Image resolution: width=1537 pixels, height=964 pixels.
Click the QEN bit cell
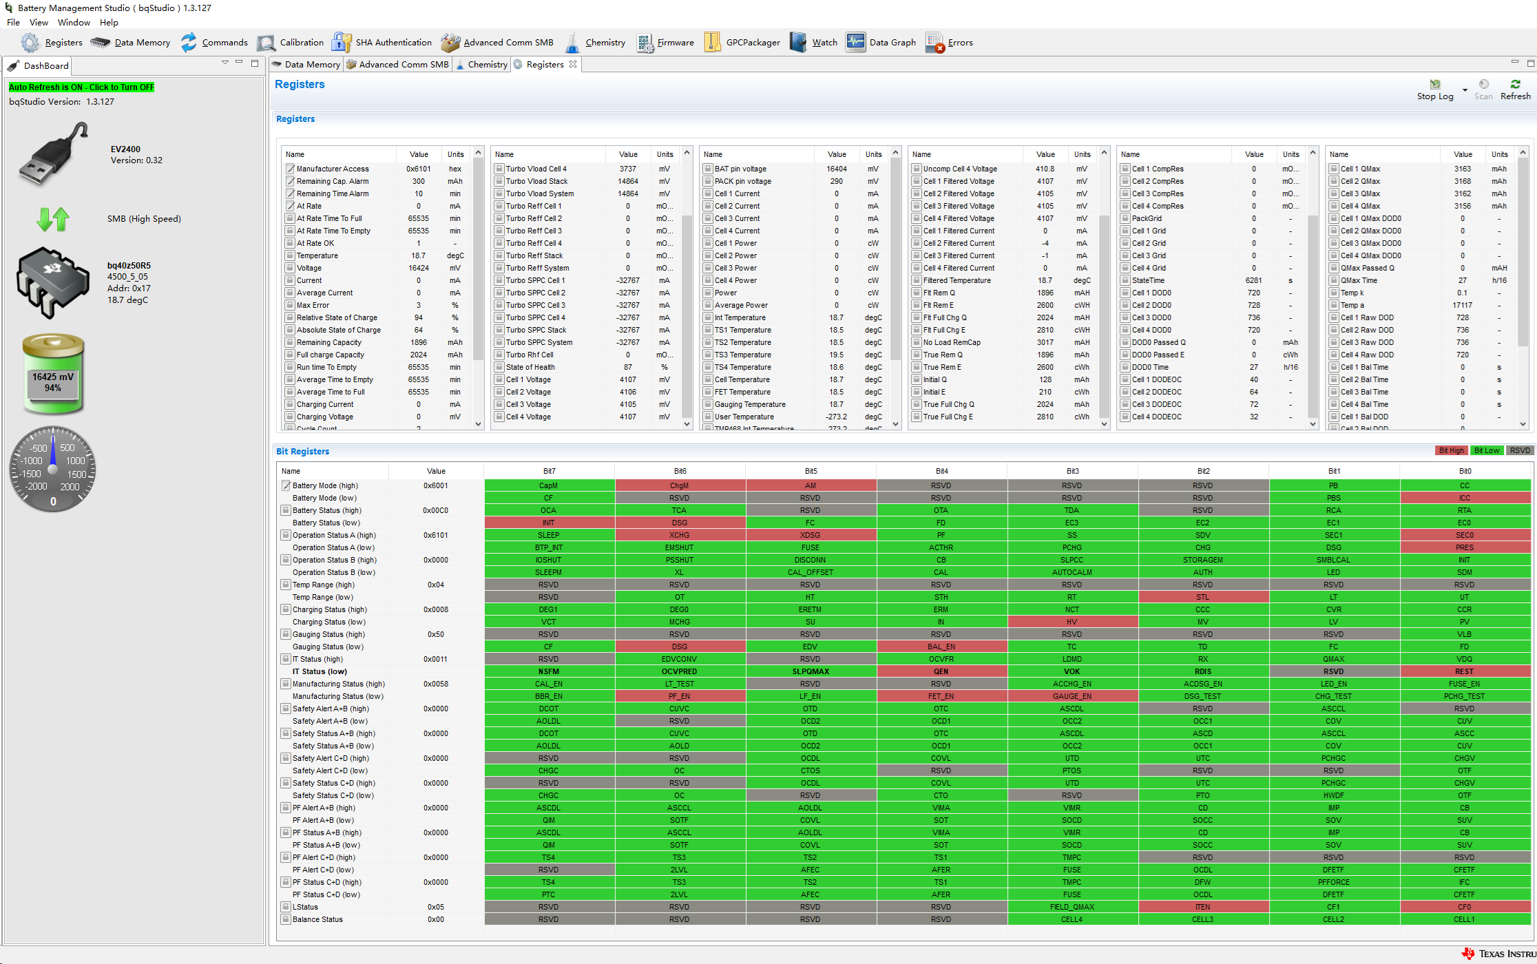point(941,671)
